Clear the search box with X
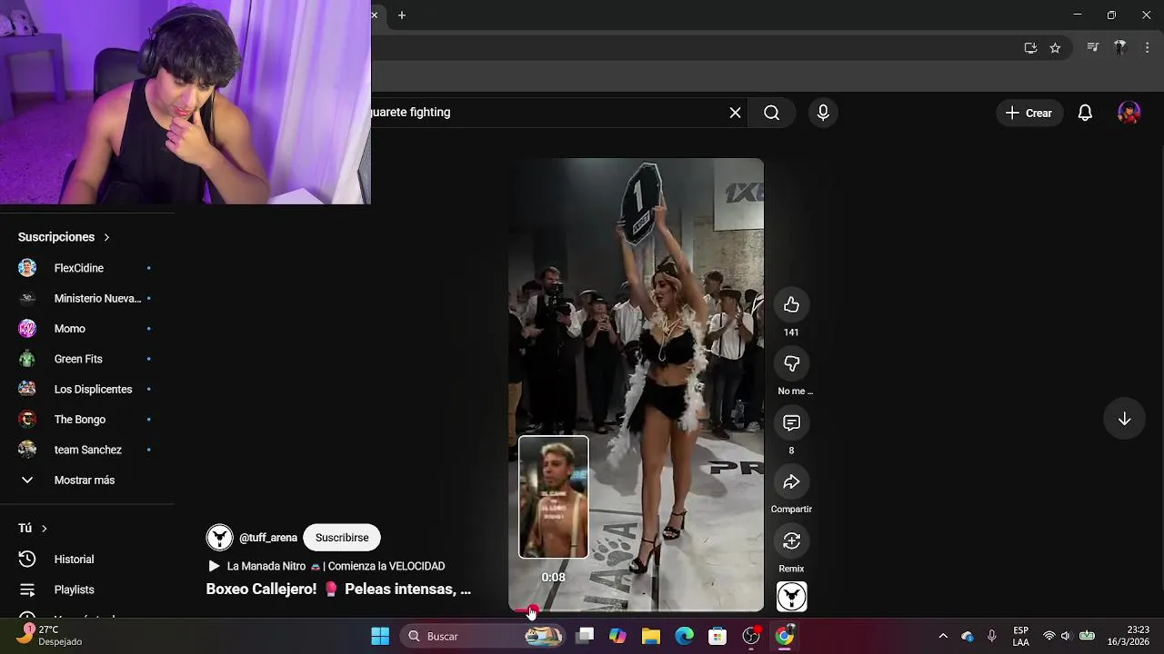The height and width of the screenshot is (654, 1164). pyautogui.click(x=735, y=113)
